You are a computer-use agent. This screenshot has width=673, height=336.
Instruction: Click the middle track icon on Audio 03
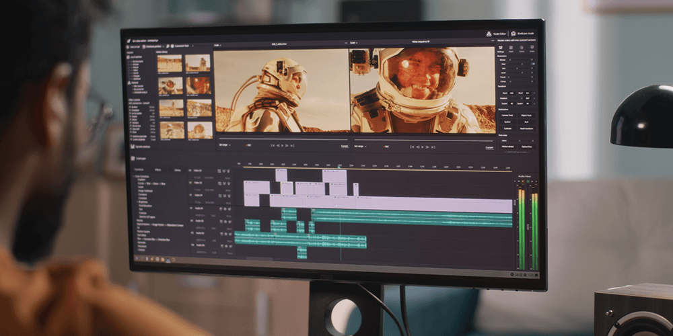click(x=225, y=234)
